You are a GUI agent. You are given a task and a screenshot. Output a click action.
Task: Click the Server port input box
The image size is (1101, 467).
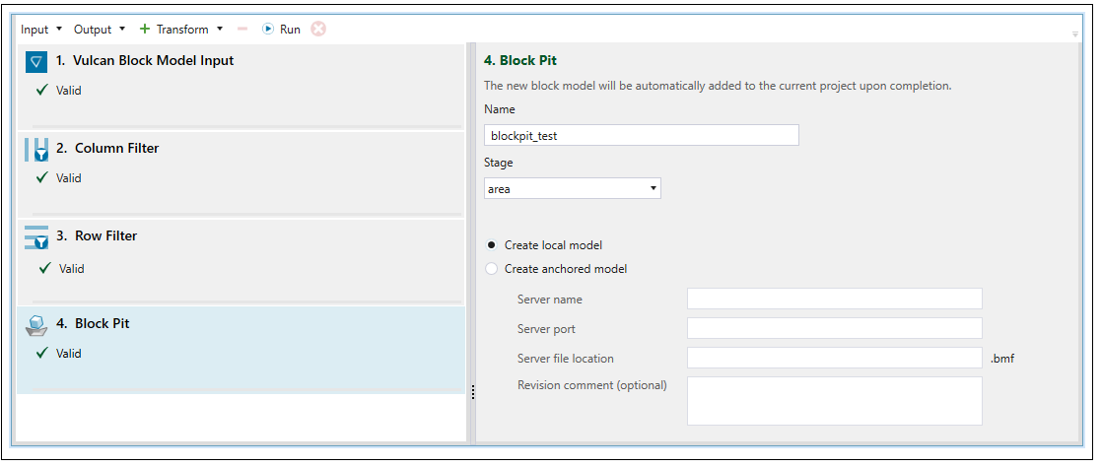click(834, 328)
